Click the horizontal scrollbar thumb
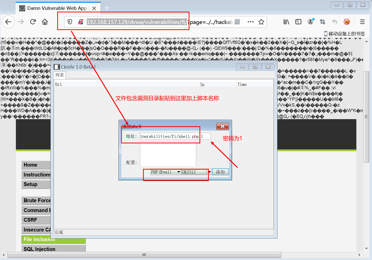The width and height of the screenshot is (372, 260). tap(144, 255)
